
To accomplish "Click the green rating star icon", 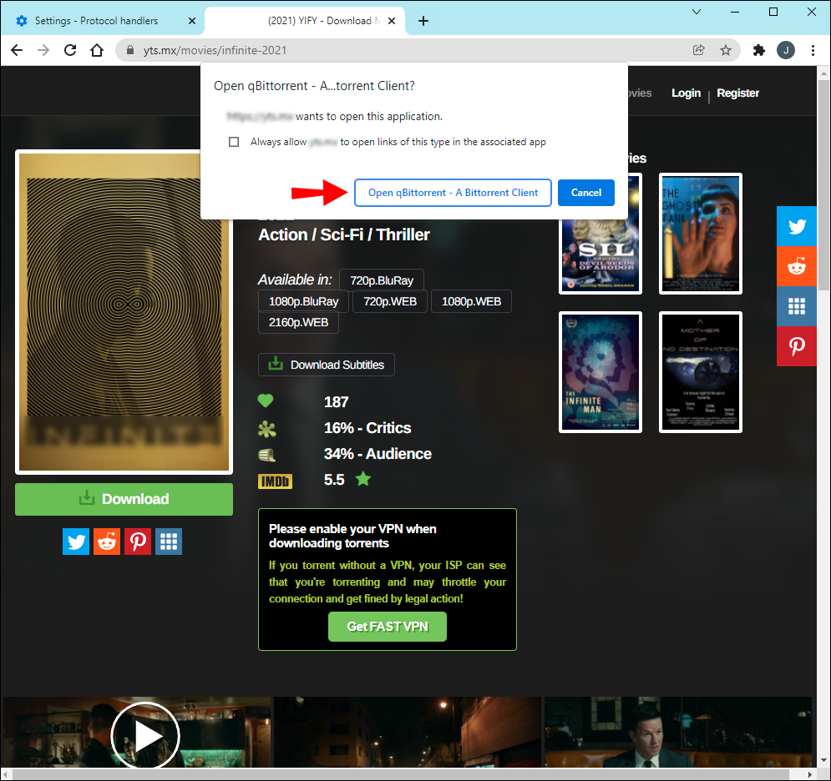I will pos(363,479).
